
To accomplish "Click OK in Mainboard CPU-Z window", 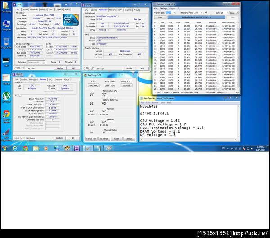I will tap(142, 69).
